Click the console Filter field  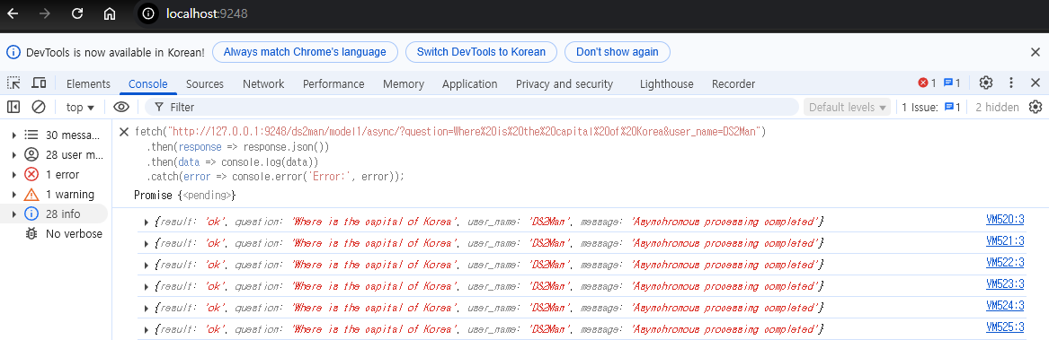(x=472, y=107)
